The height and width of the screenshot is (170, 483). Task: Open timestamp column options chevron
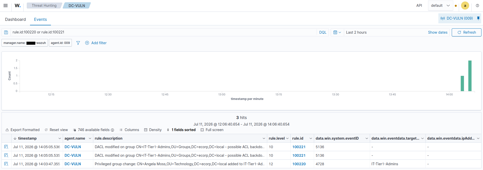tap(60, 138)
